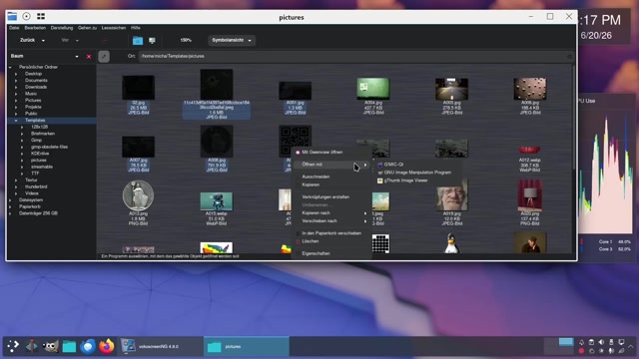This screenshot has width=639, height=359.
Task: Open the Vor history dropdown arrow
Action: pyautogui.click(x=77, y=41)
